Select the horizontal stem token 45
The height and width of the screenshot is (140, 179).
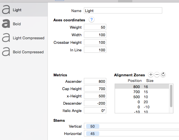click(x=93, y=134)
